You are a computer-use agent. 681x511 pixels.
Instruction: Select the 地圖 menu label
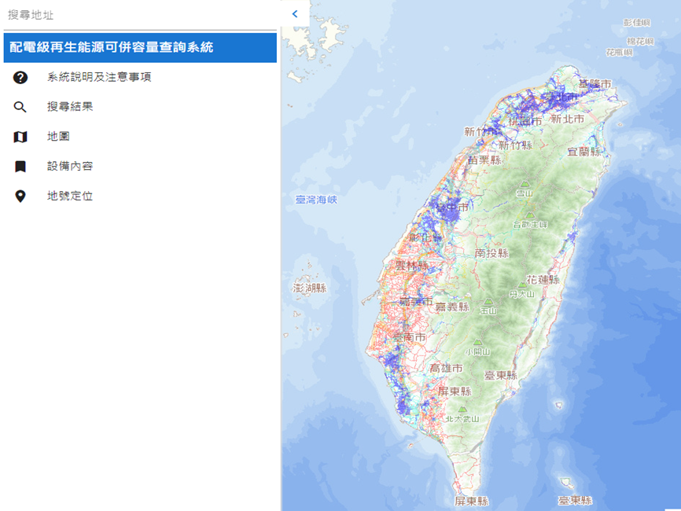(x=58, y=137)
